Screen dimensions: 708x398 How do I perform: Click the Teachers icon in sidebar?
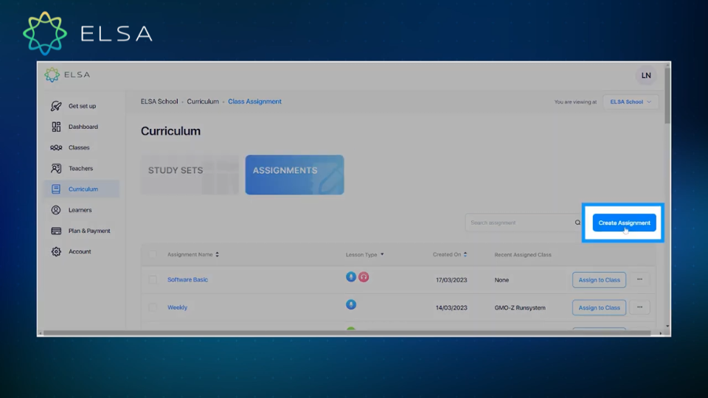(x=56, y=168)
